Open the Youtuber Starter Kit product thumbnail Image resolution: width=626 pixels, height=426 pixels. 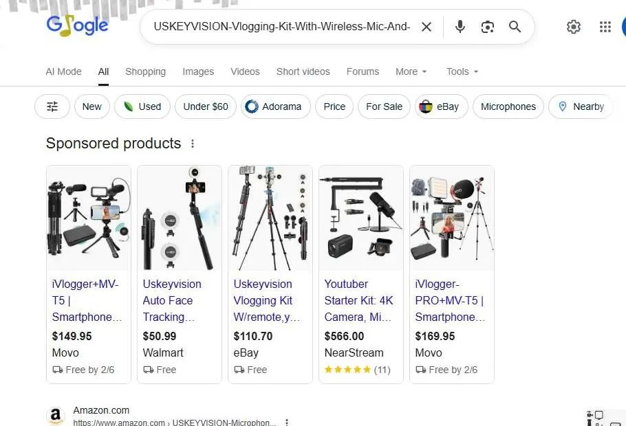[x=360, y=216]
